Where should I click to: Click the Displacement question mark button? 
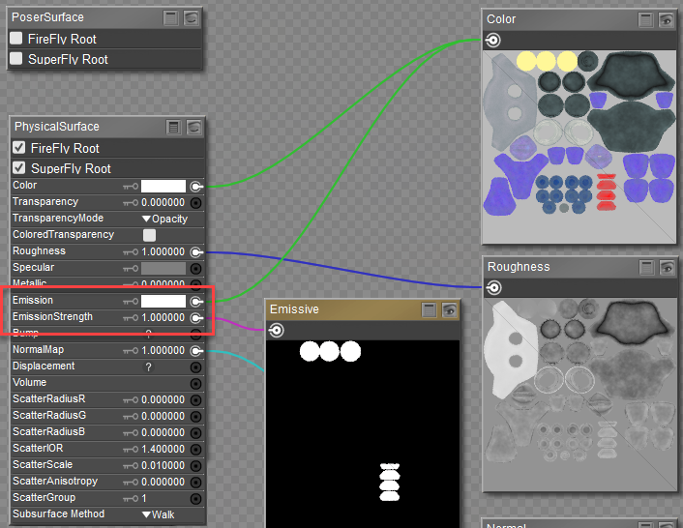click(x=148, y=367)
